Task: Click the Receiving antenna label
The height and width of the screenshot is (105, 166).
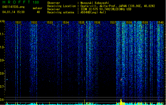Action: click(61, 12)
